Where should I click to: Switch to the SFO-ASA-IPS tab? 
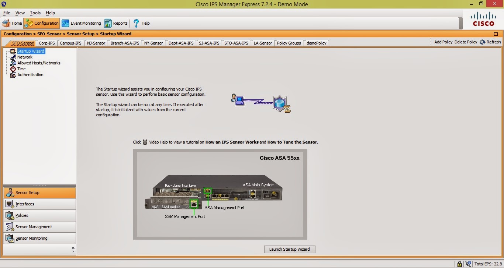click(x=236, y=43)
